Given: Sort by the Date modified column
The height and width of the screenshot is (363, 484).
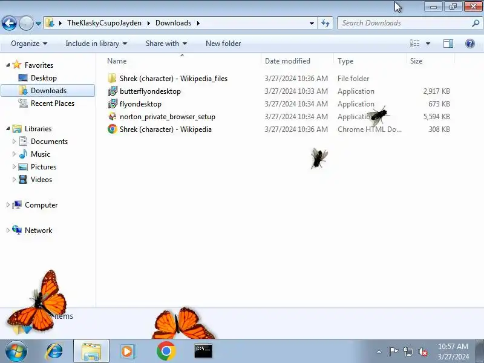Looking at the screenshot, I should click(287, 61).
